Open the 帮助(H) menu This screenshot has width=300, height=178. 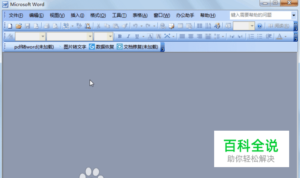[x=208, y=15]
